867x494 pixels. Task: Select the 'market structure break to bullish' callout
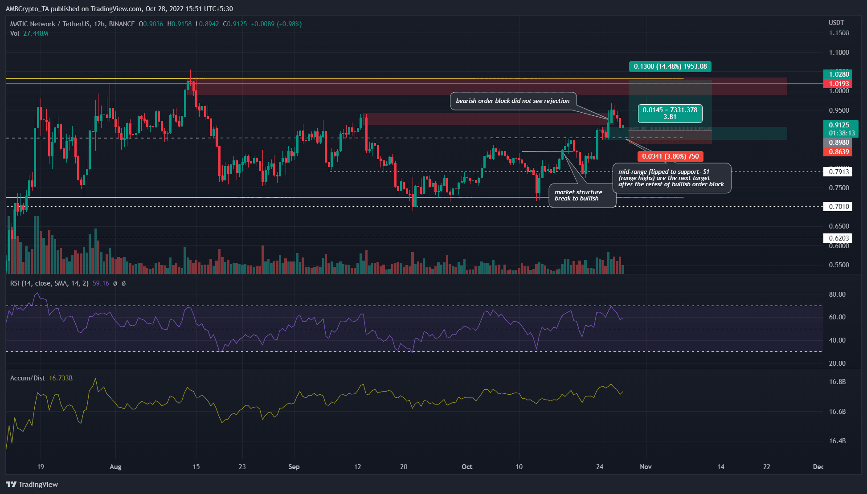[582, 196]
